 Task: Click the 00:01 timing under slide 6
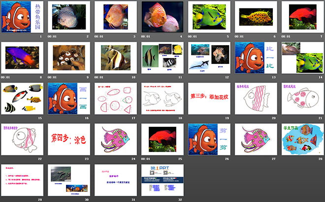point(239,36)
